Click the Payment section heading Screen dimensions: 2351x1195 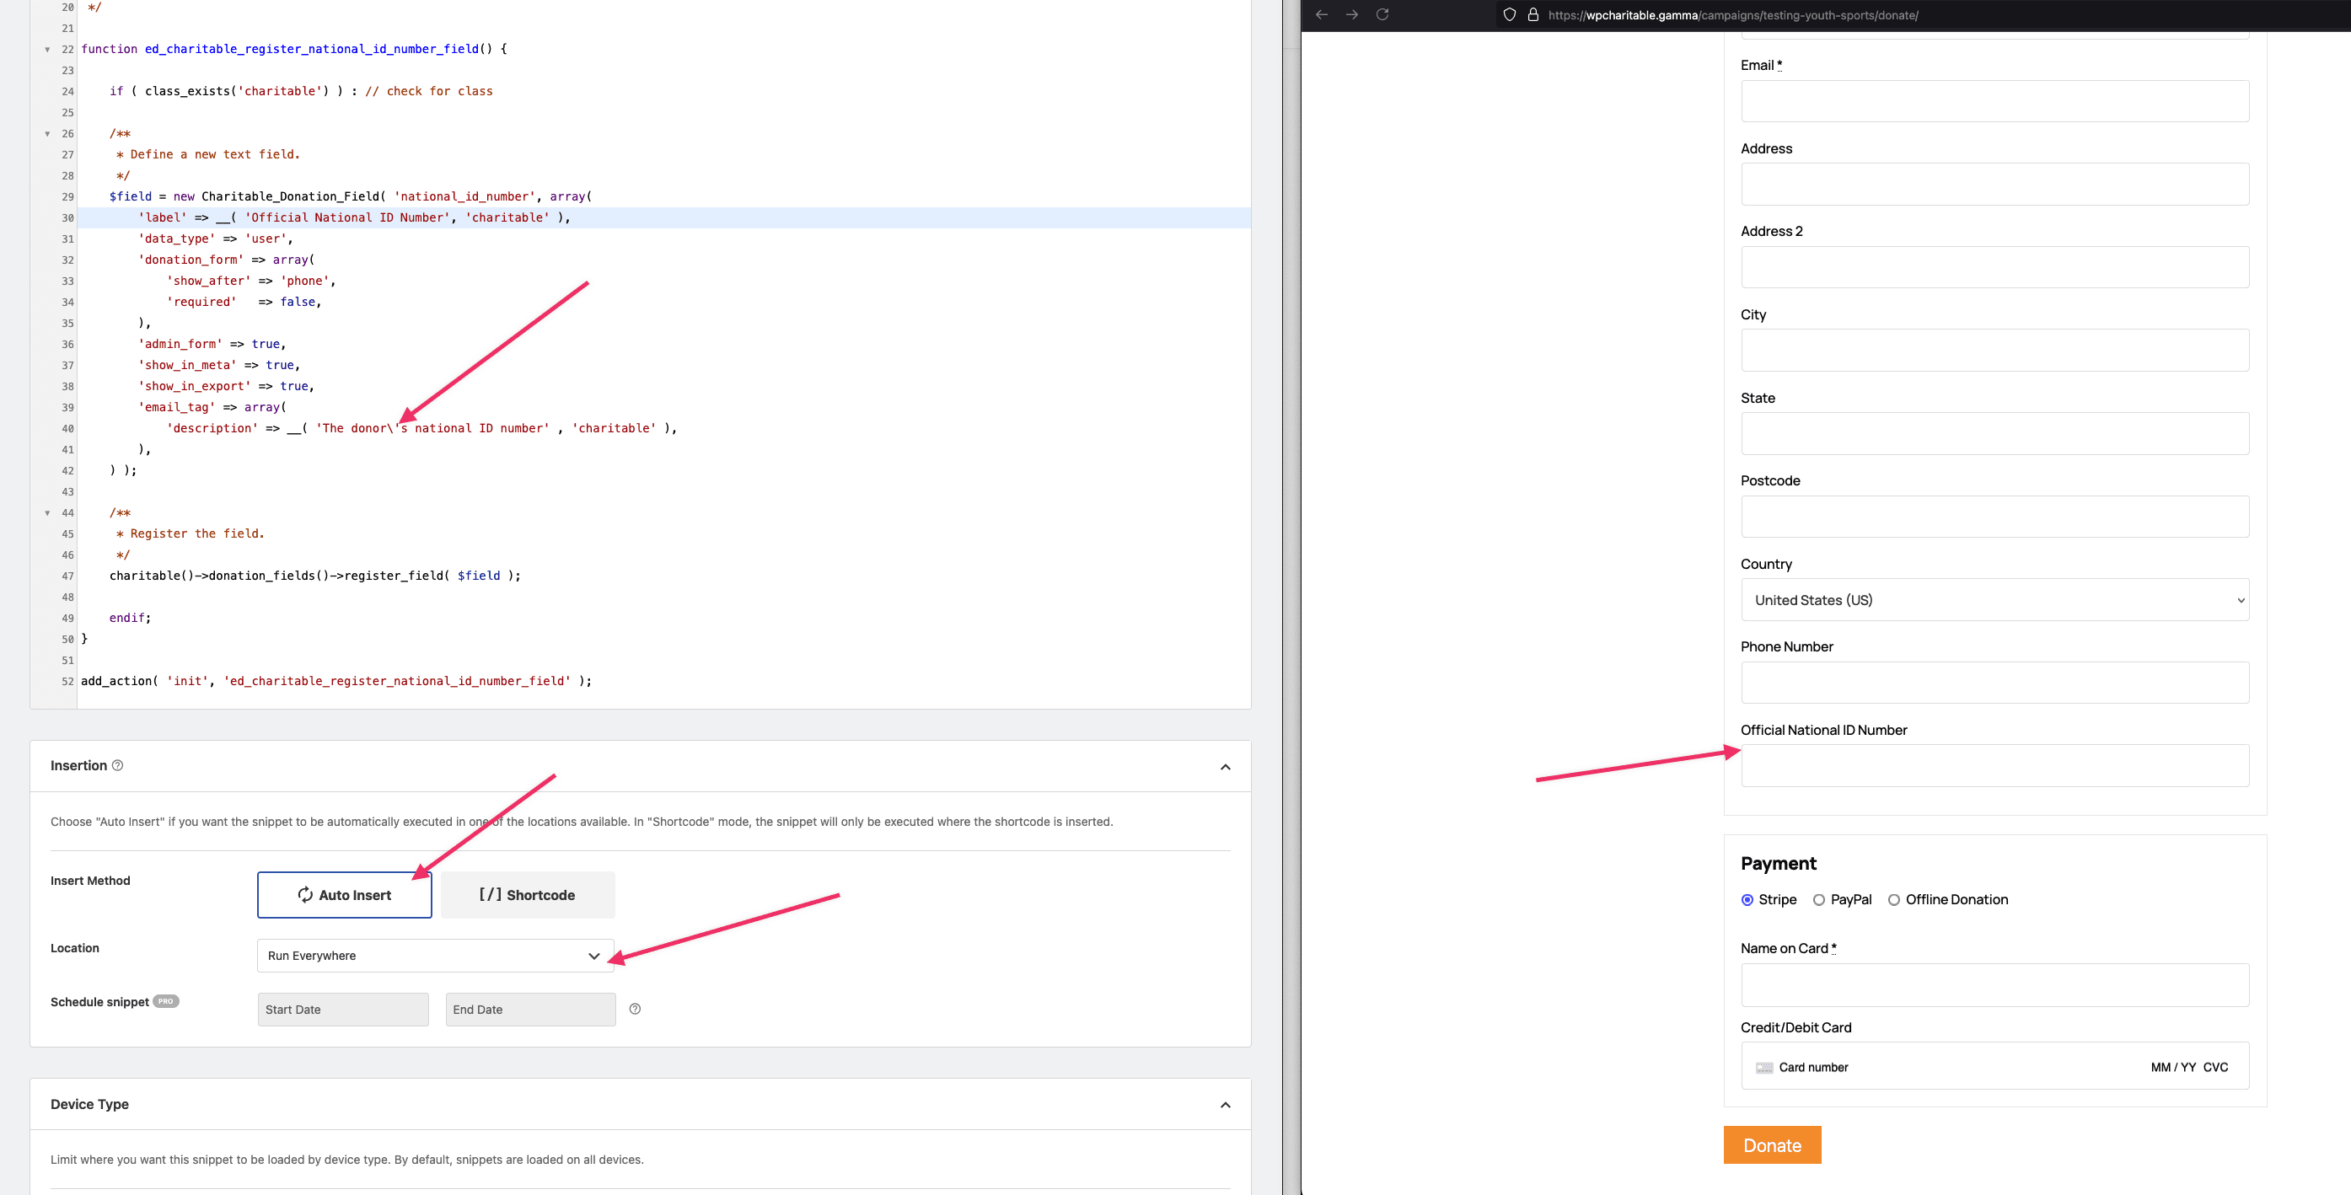pyautogui.click(x=1778, y=863)
